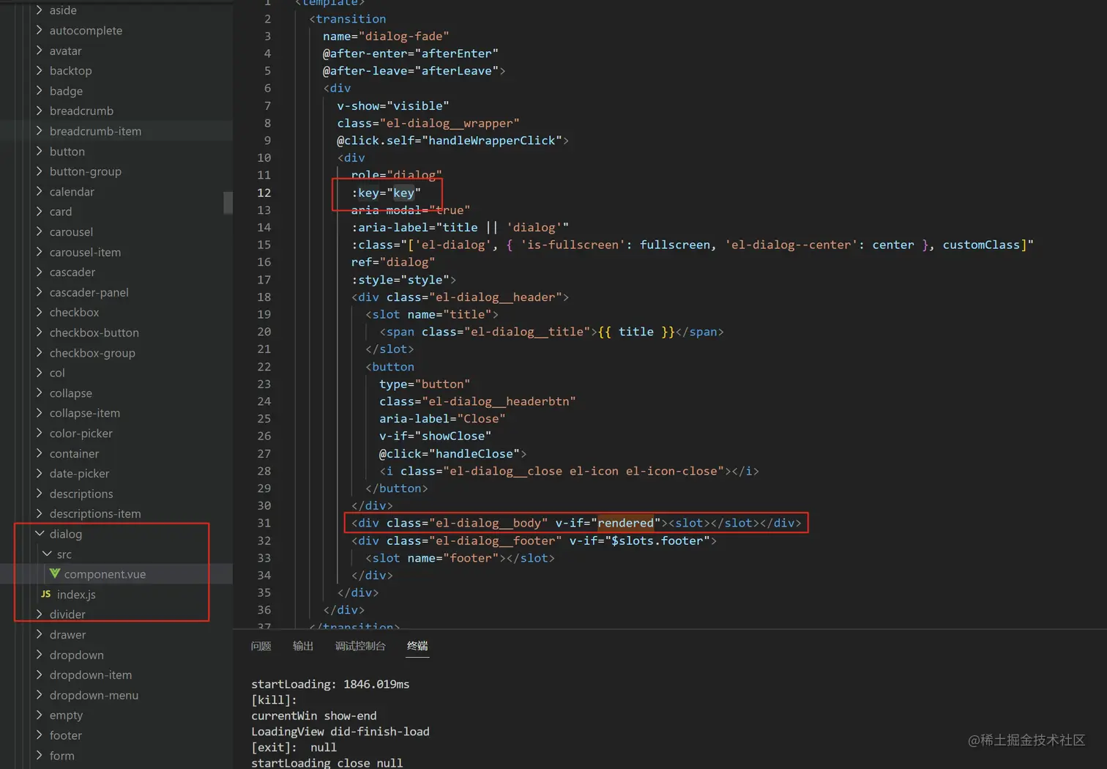Expand the divider folder chevron

(x=40, y=614)
